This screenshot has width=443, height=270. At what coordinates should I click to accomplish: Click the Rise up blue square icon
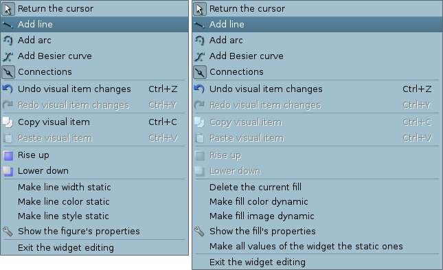(8, 155)
